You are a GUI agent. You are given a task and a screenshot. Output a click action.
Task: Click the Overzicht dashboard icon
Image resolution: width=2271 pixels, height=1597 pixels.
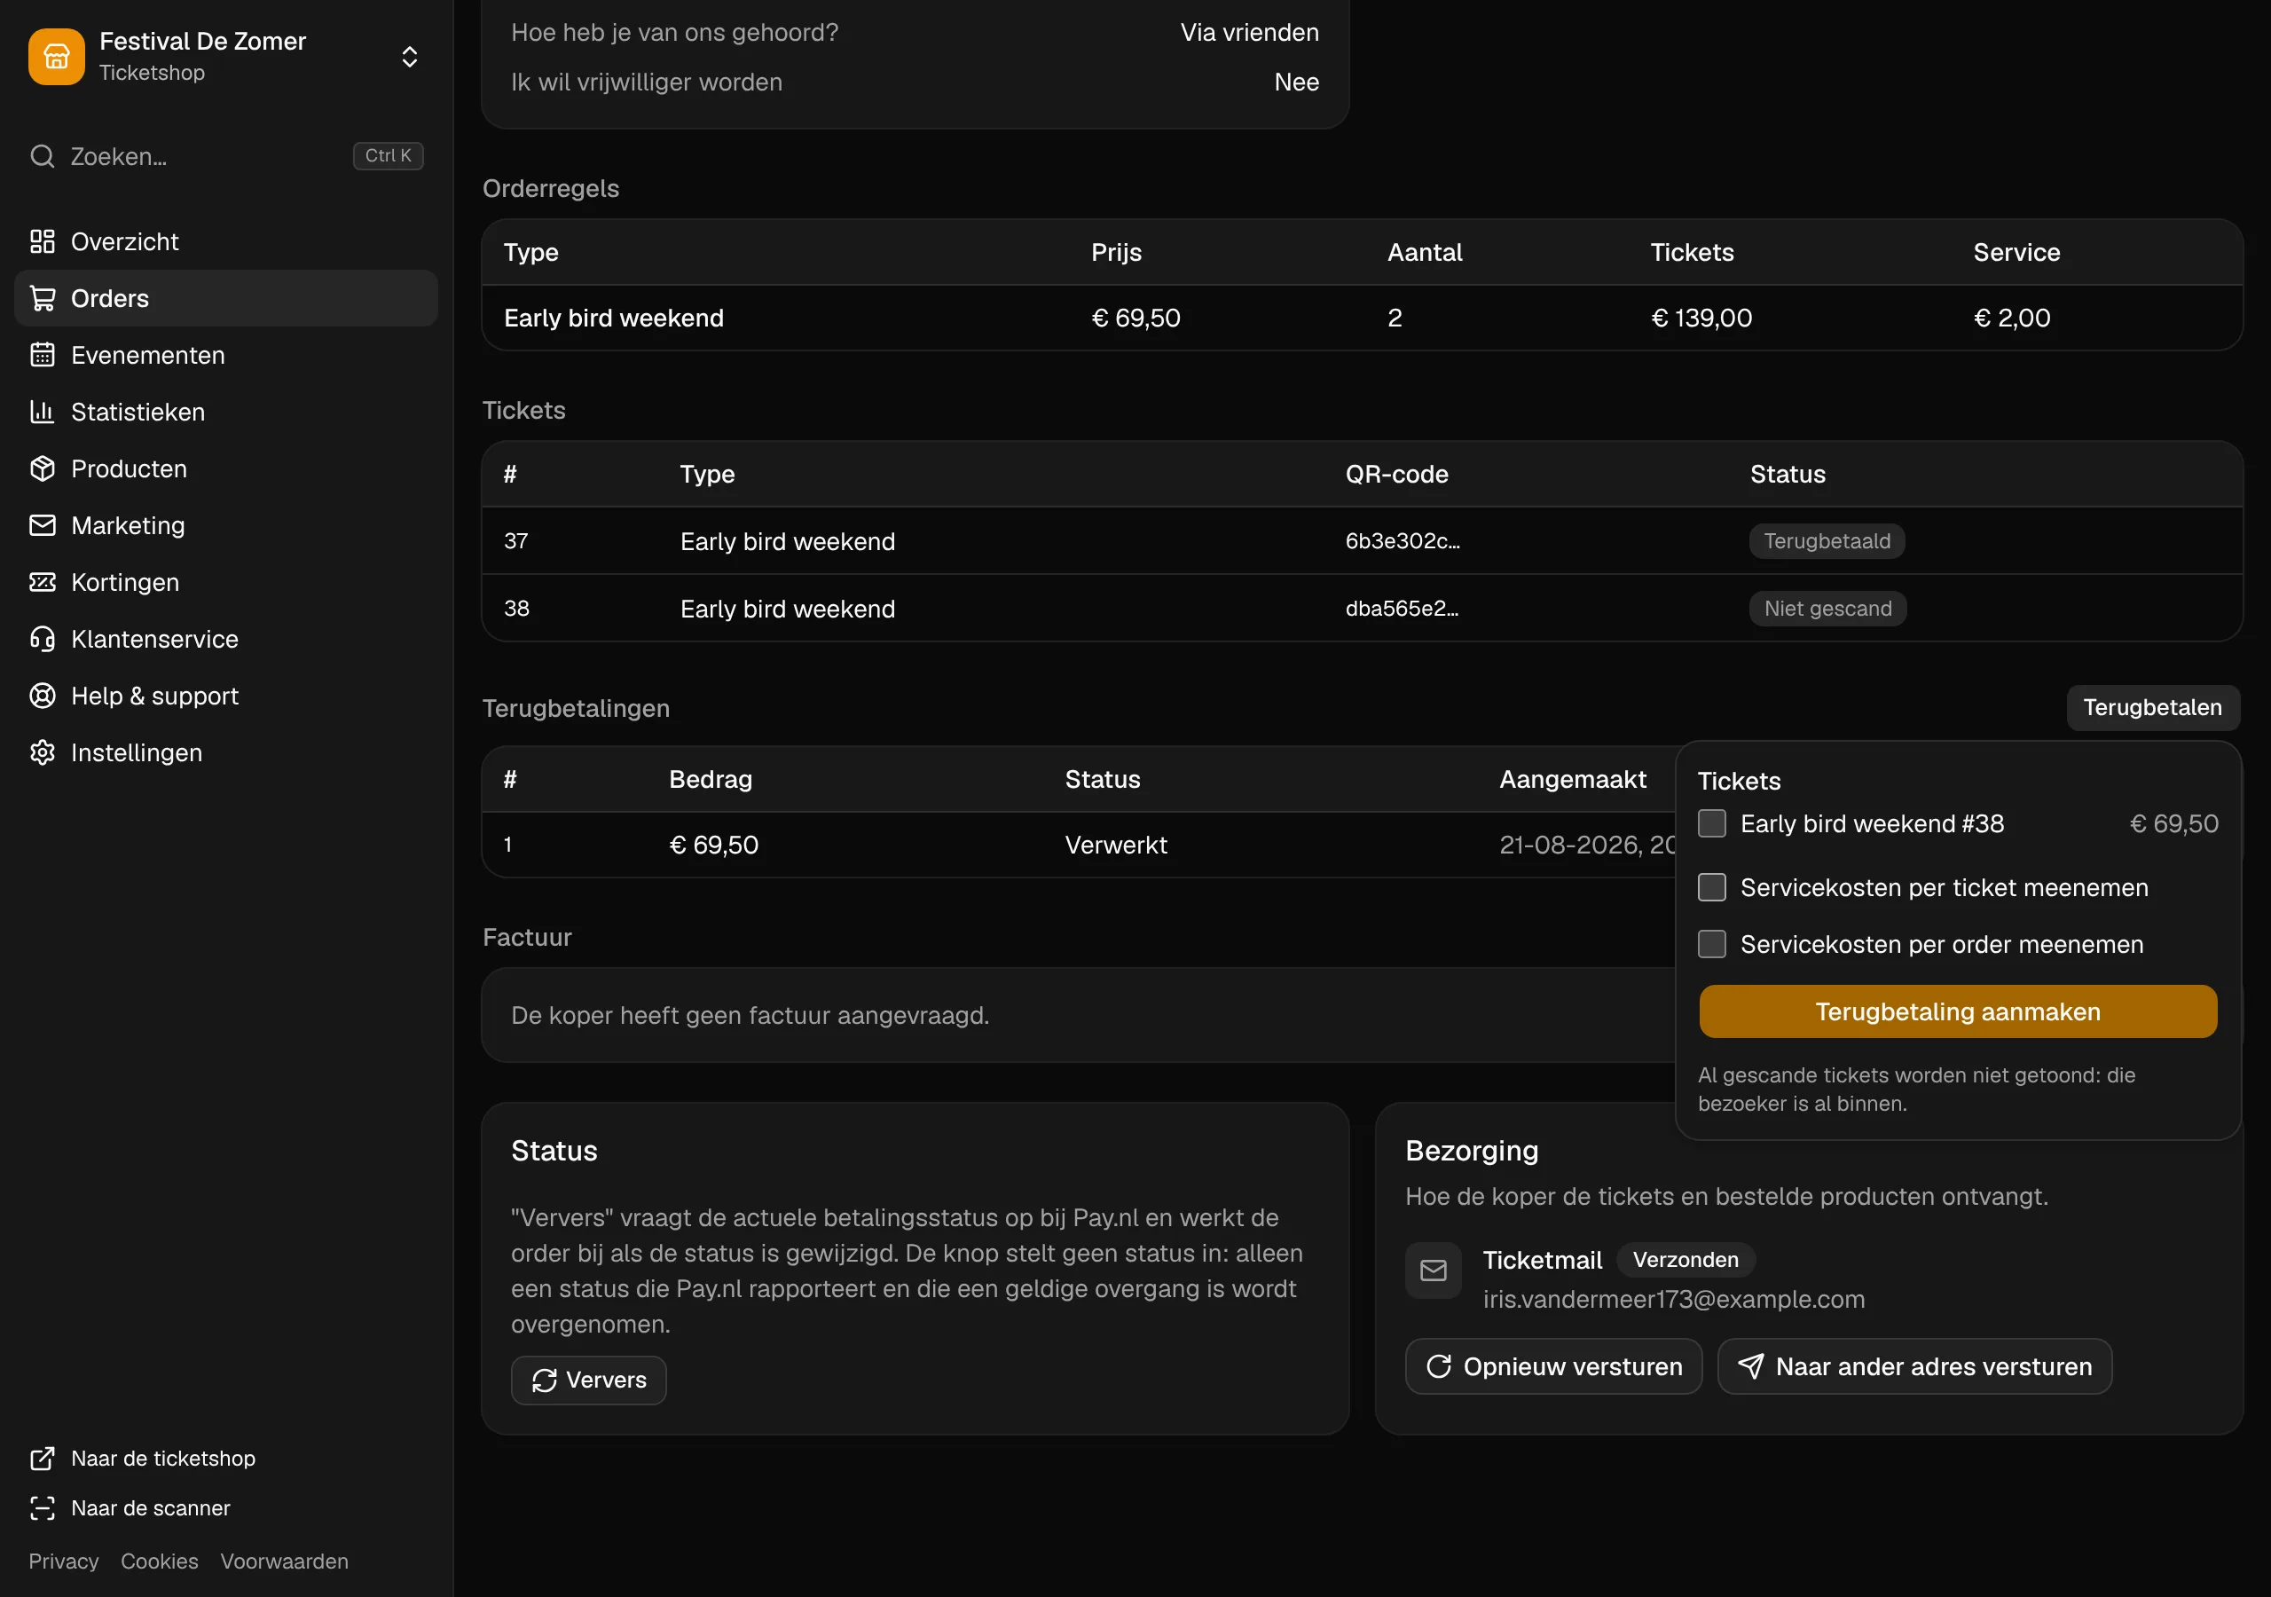point(43,241)
